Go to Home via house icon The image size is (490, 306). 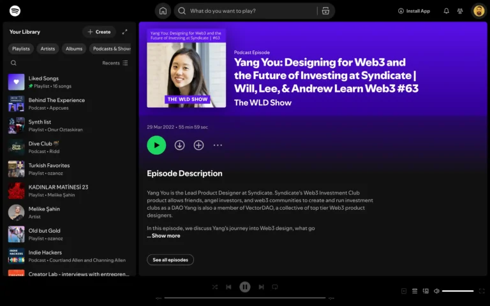click(163, 11)
